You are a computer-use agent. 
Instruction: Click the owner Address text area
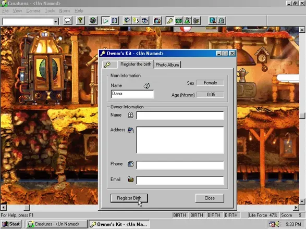click(x=180, y=140)
